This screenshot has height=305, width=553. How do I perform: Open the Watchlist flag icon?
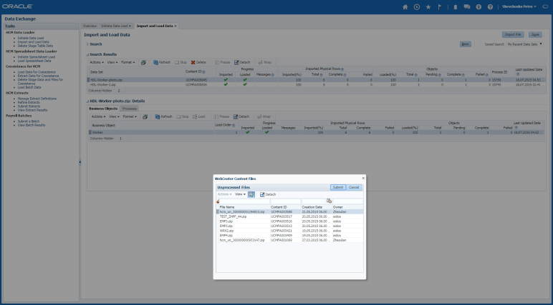[439, 7]
